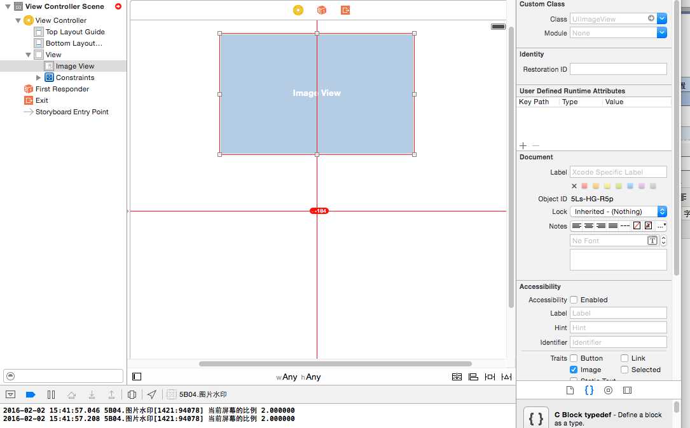The height and width of the screenshot is (428, 690).
Task: Click the Simulate Location arrow icon
Action: [151, 394]
